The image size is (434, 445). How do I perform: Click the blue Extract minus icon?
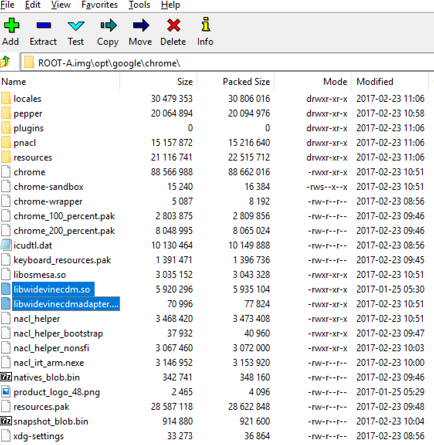point(44,25)
